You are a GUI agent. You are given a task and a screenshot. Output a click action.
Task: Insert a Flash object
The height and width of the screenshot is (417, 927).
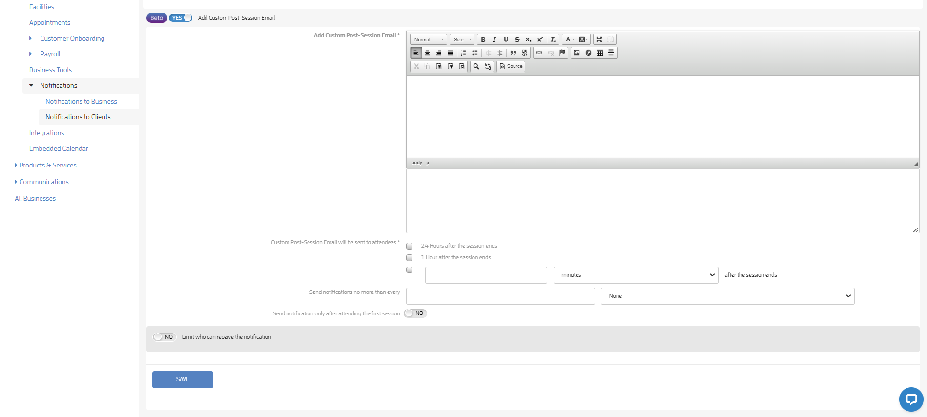(x=588, y=53)
